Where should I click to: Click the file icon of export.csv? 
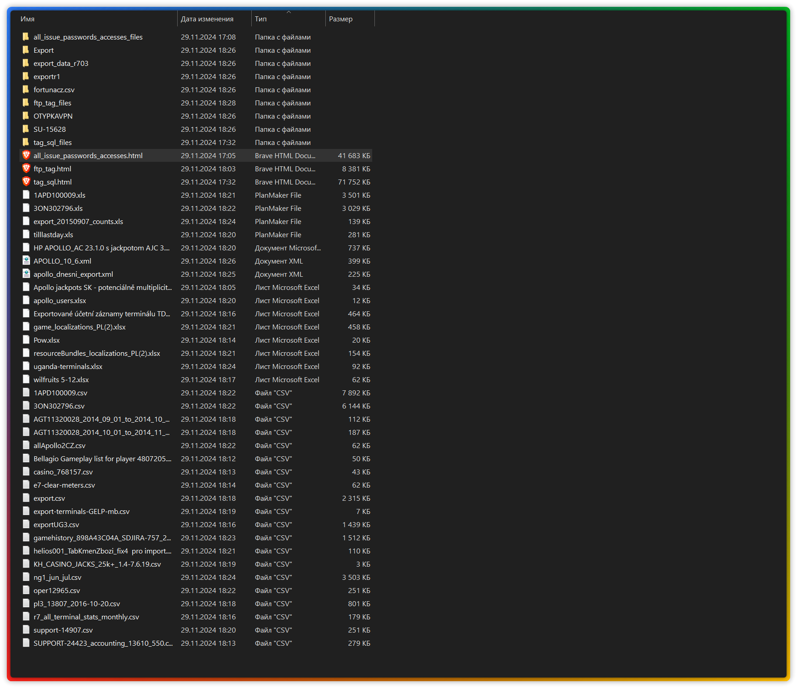26,498
